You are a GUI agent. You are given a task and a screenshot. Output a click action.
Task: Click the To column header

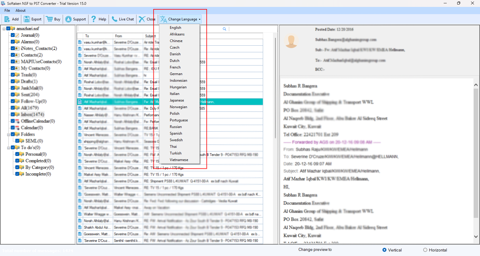[98, 36]
